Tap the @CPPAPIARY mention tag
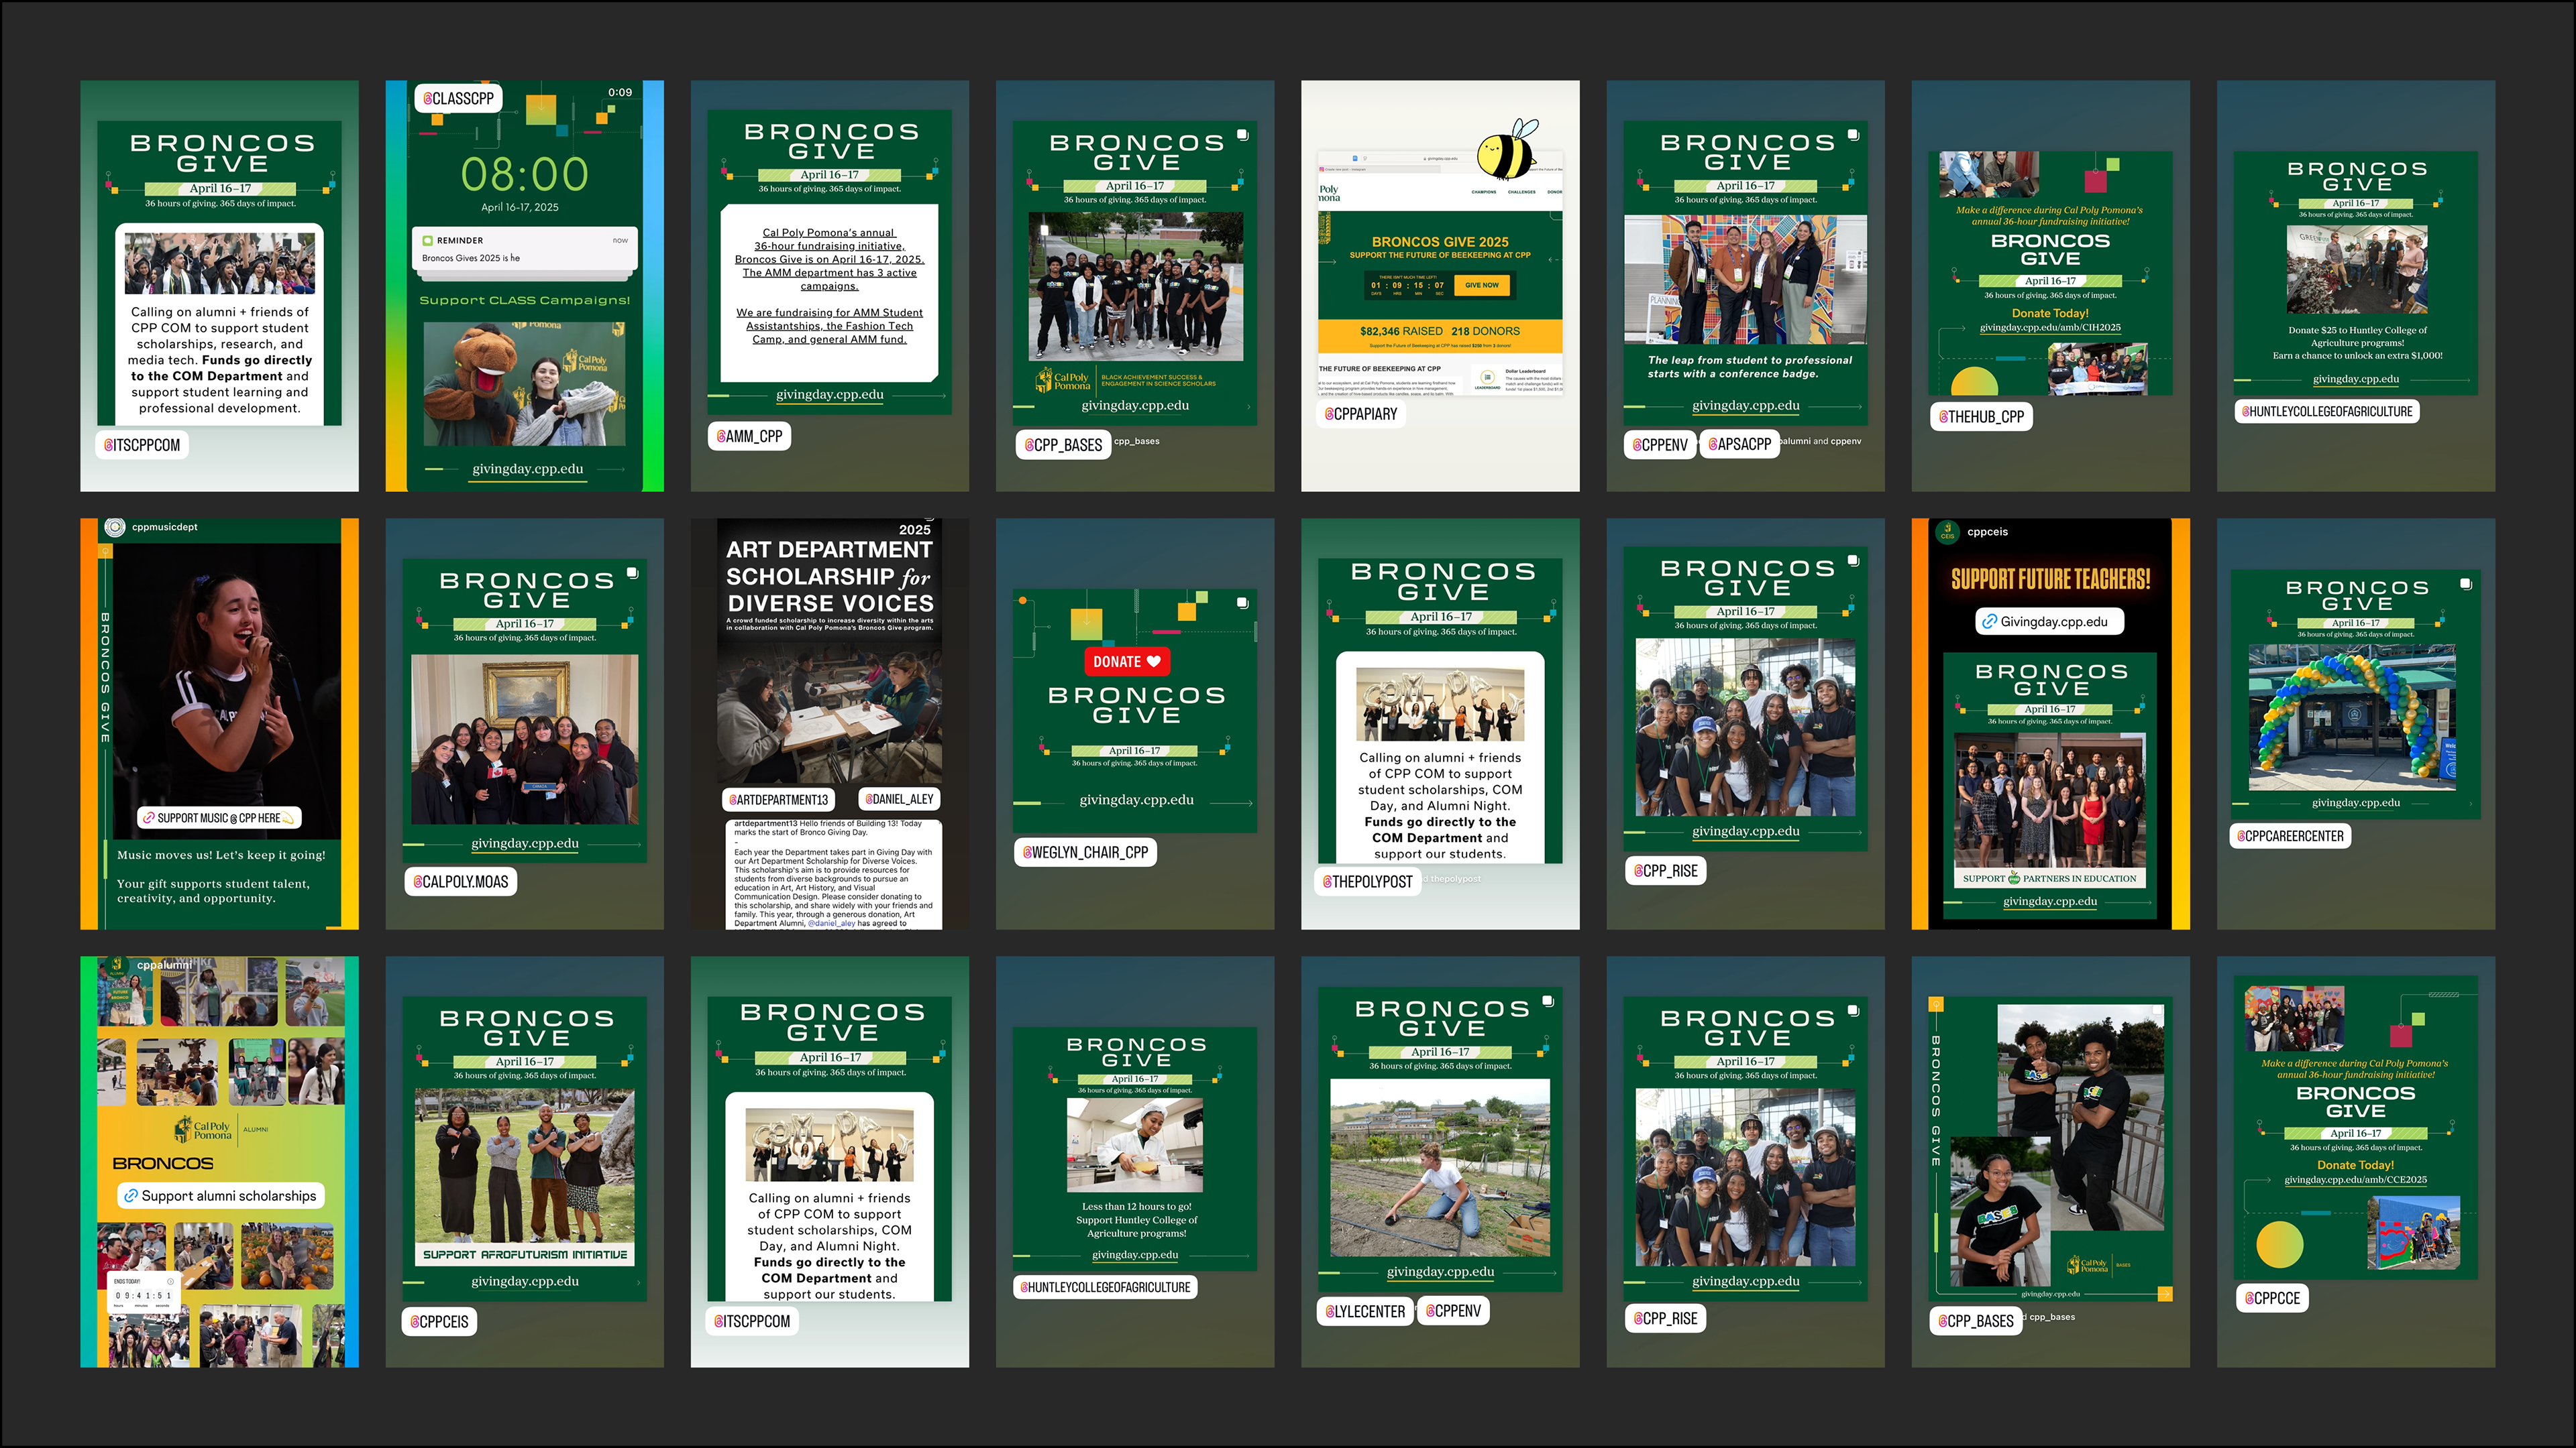The width and height of the screenshot is (2576, 1448). coord(1361,414)
